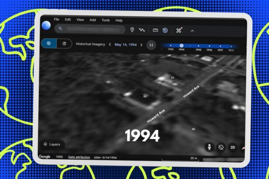
Task: Activate the Street View pegman
Action: pos(210,147)
